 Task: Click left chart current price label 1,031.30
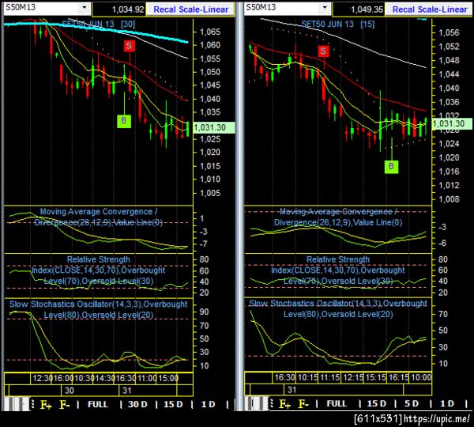[214, 127]
